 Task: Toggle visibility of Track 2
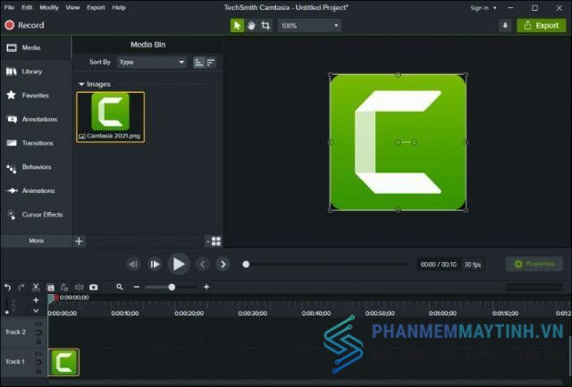point(38,324)
